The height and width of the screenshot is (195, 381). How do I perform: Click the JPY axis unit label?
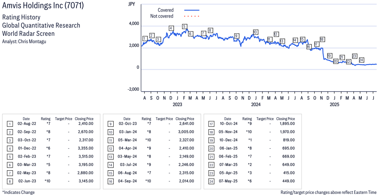[131, 4]
